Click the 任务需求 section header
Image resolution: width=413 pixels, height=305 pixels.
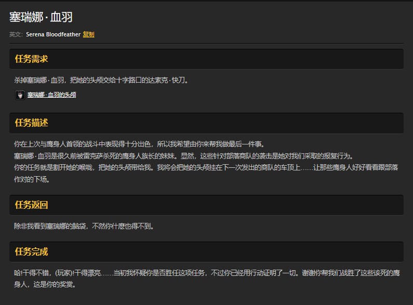click(x=32, y=59)
